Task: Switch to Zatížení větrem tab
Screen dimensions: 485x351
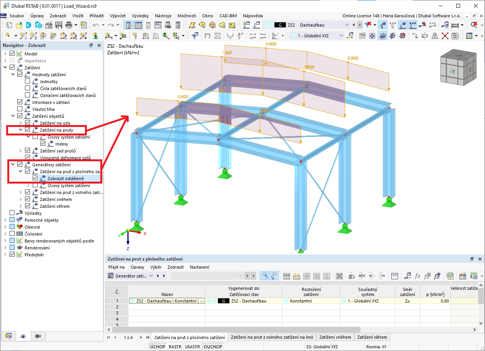Action: (372, 337)
